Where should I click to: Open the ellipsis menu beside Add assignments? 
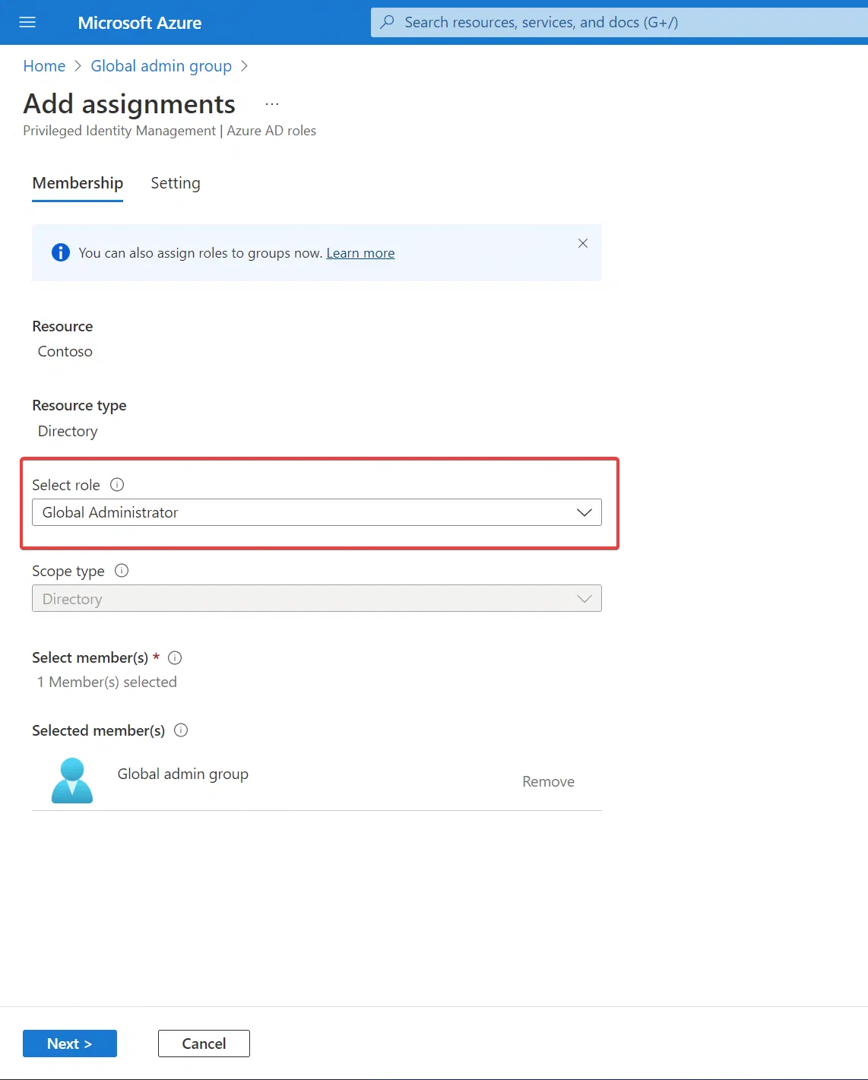[272, 104]
